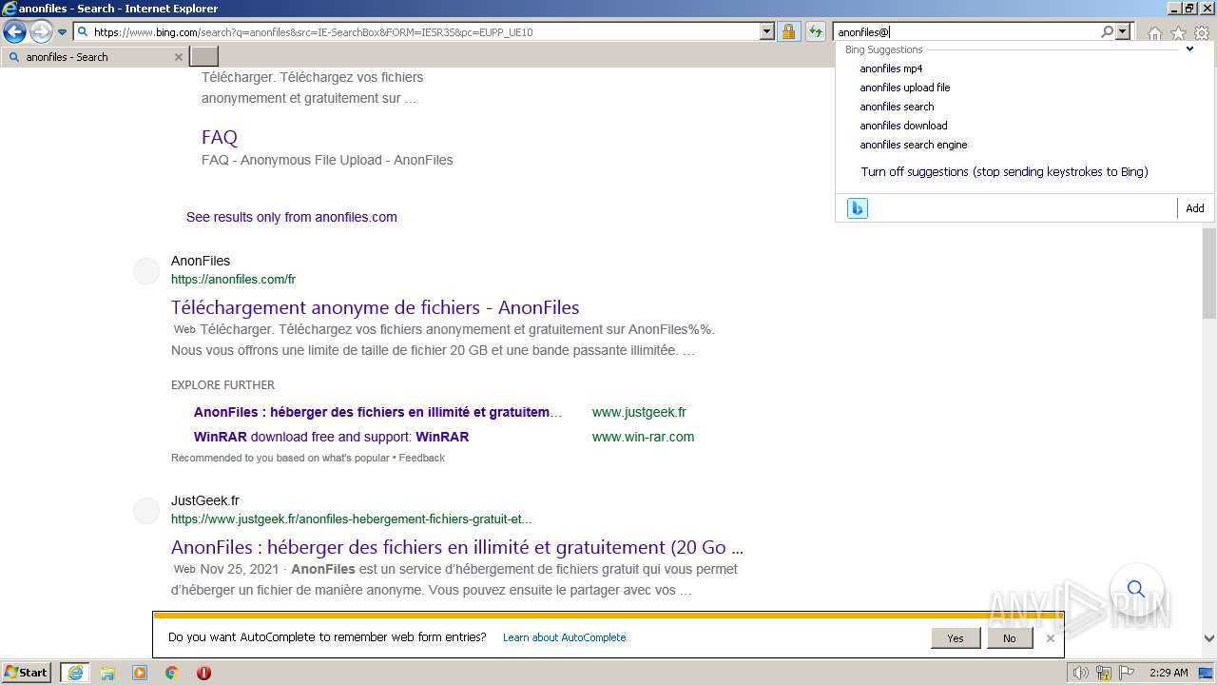Open the recent pages dropdown arrow

[62, 32]
